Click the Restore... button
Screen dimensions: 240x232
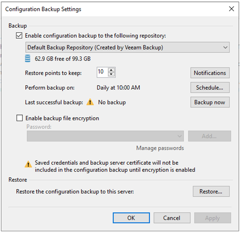point(211,191)
